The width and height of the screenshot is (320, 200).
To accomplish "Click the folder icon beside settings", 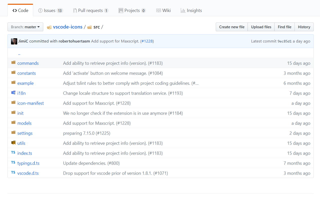I will [x=13, y=132].
